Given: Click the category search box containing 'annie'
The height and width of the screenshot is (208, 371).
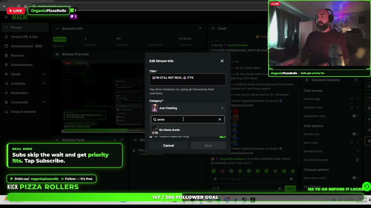Looking at the screenshot, I should tap(188, 119).
